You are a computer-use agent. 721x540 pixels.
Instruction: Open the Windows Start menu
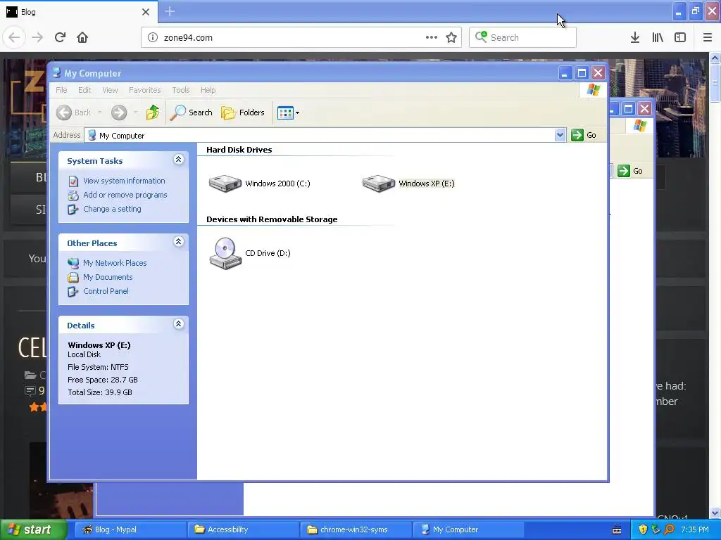coord(32,529)
